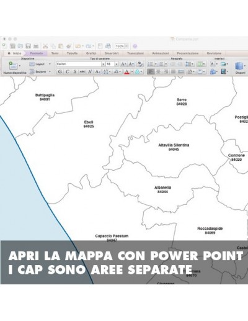Open the Calibri font name dropdown
Viewport: 248px width, 321px height.
[x=103, y=64]
